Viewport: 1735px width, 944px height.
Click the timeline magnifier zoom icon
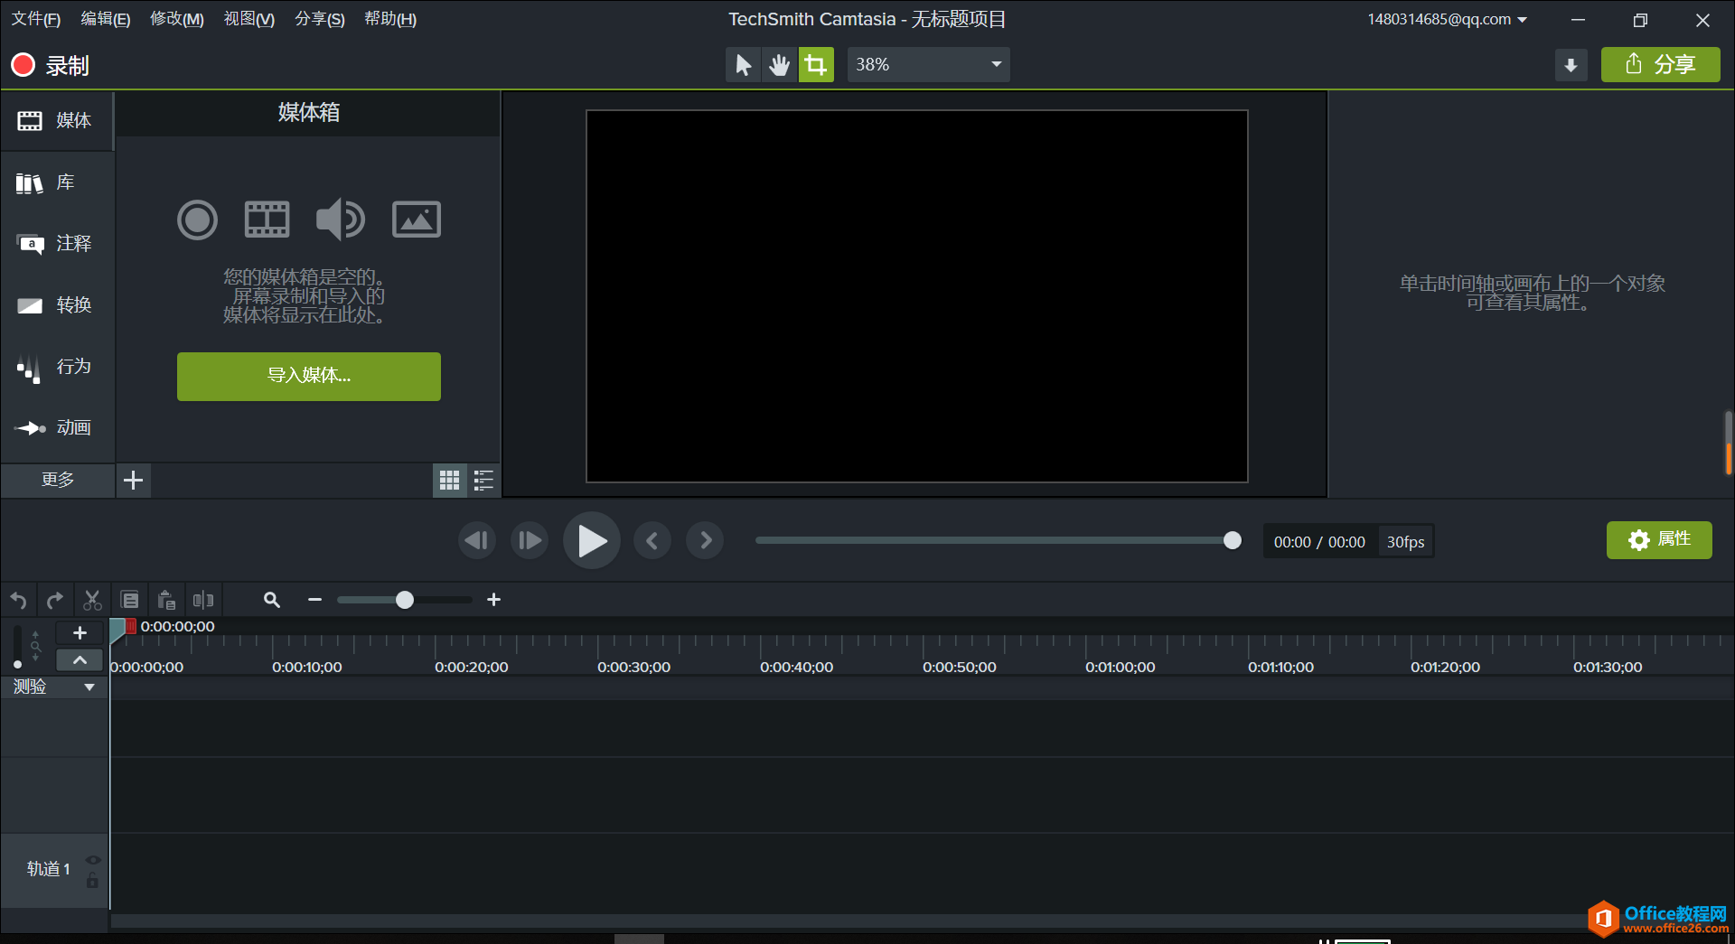point(272,600)
